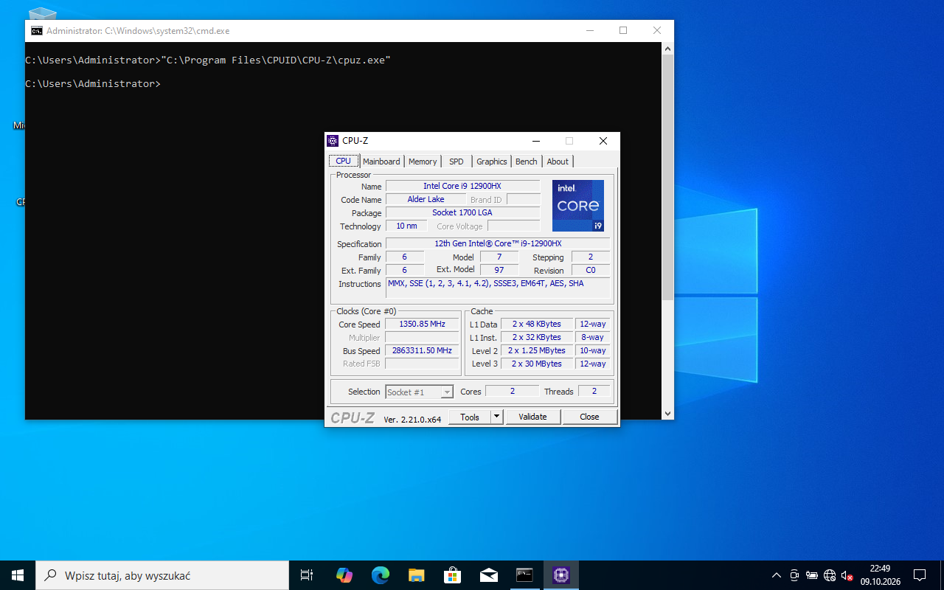Click the Close button in CPU-Z
944x590 pixels.
[589, 417]
